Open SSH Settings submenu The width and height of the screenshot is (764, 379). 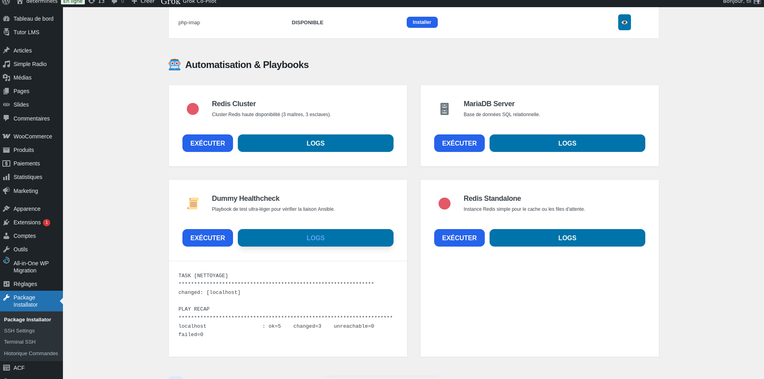[x=19, y=331]
